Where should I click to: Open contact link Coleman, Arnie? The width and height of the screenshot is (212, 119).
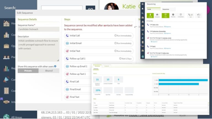167,38
